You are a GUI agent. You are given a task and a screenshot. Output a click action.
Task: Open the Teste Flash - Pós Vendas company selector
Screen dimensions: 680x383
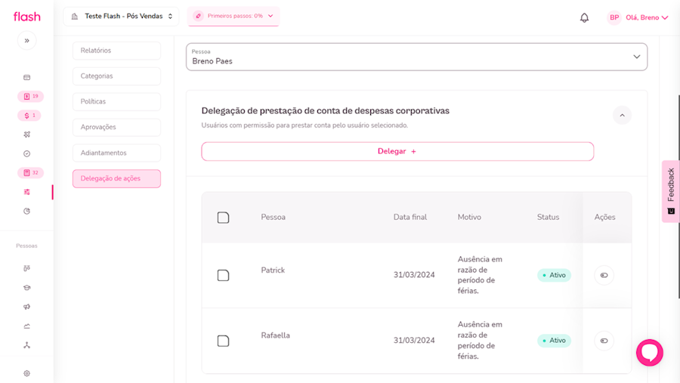(x=121, y=17)
